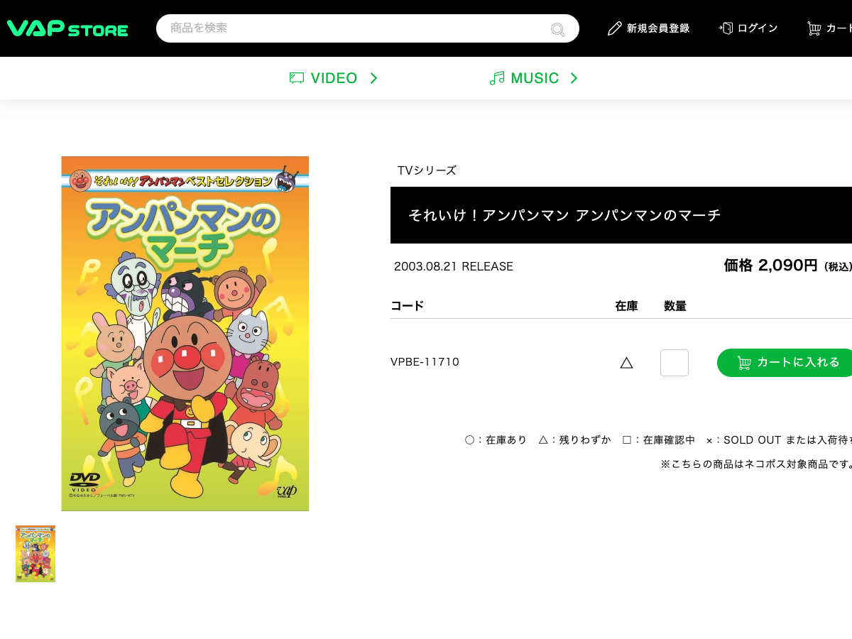
Task: Select the small DVD cover thumbnail
Action: 35,554
